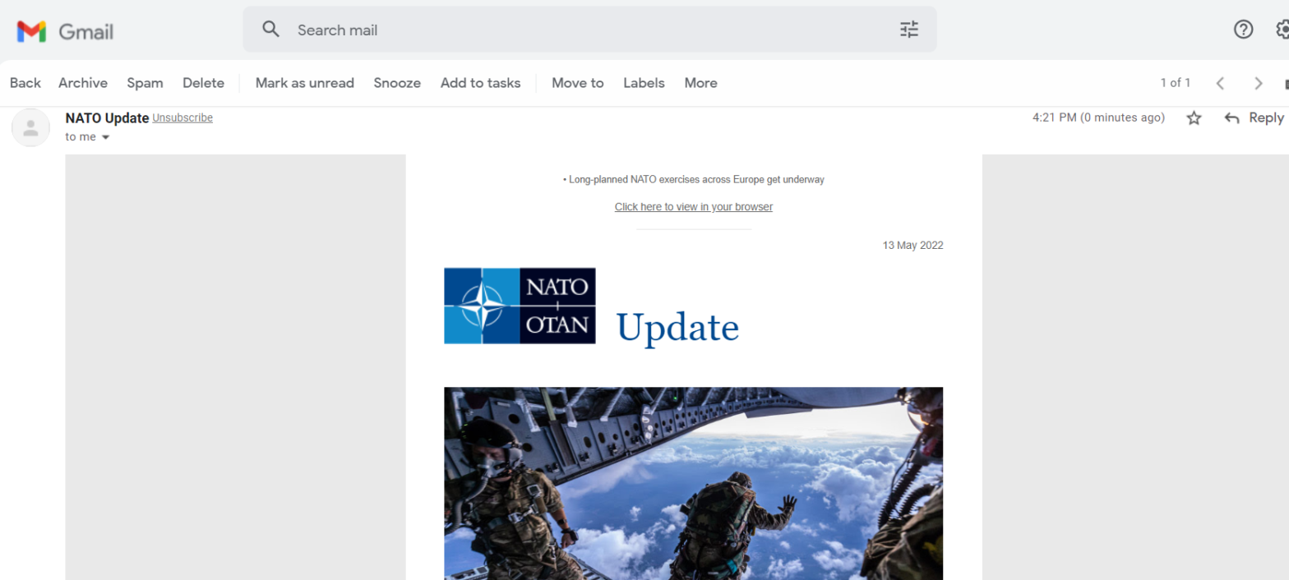Open the Labels menu
1289x580 pixels.
(x=644, y=83)
